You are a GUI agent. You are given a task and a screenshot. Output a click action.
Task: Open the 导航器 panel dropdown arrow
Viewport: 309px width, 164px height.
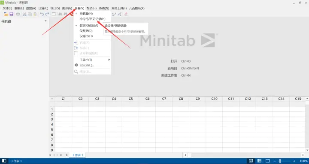45,21
